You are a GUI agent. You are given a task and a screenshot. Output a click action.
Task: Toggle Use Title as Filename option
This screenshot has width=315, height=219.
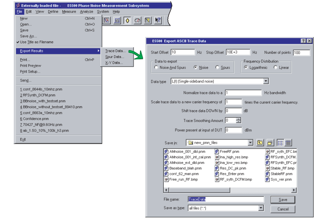pos(37,42)
